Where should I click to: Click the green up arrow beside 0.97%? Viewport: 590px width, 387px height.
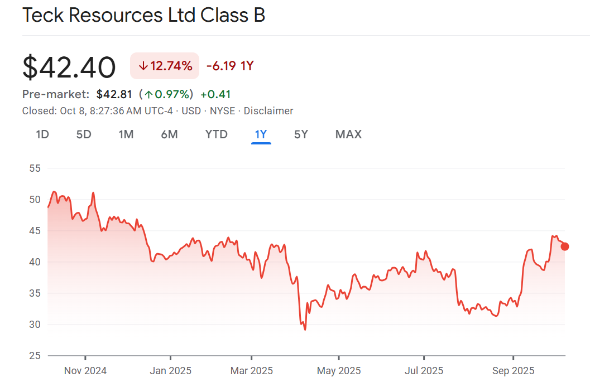pyautogui.click(x=148, y=94)
